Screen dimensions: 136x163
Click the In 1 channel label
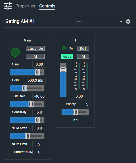coord(75,120)
